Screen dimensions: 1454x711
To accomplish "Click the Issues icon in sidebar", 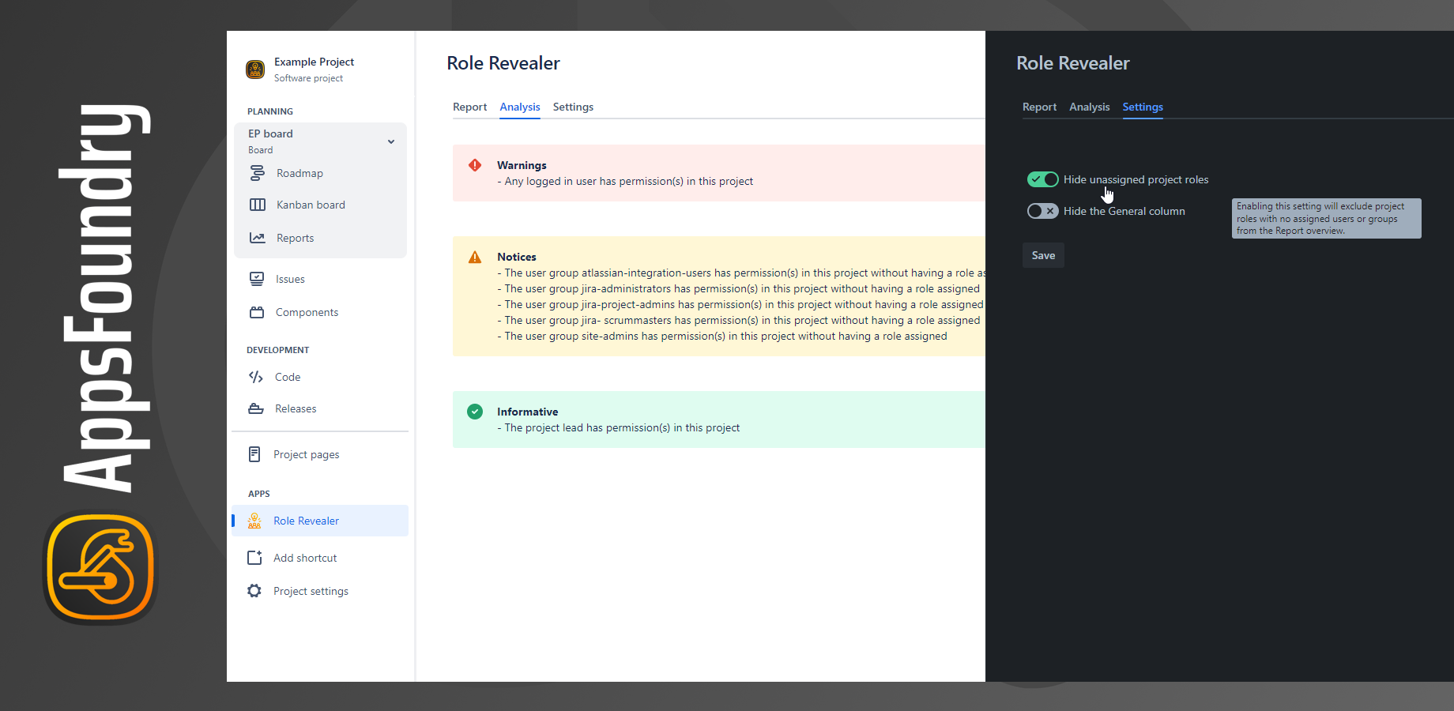I will pyautogui.click(x=257, y=279).
